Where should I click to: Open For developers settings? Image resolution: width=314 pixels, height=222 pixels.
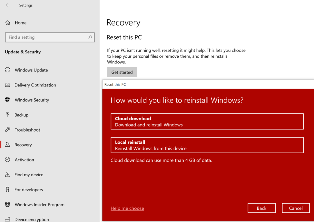click(x=29, y=189)
